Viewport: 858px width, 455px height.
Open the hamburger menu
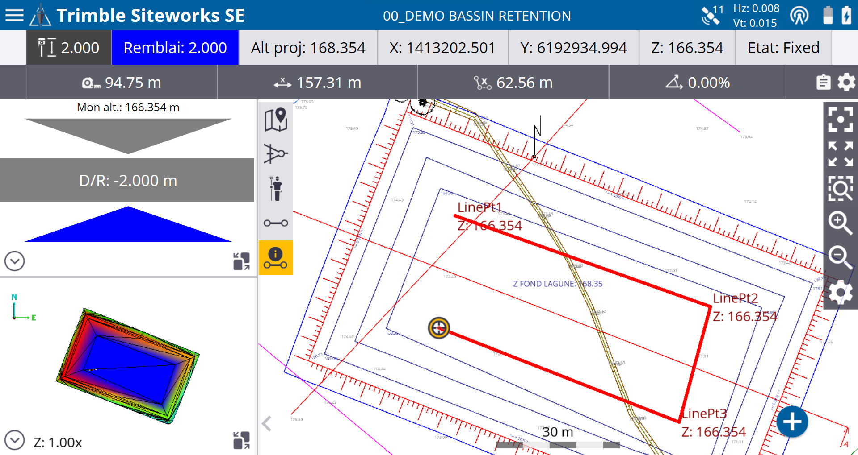coord(14,15)
